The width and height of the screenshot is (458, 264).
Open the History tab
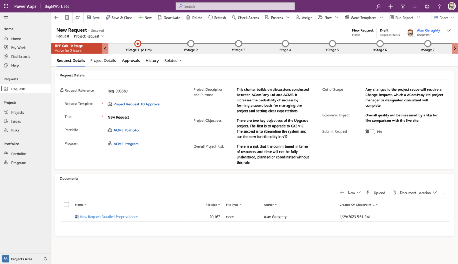(152, 60)
